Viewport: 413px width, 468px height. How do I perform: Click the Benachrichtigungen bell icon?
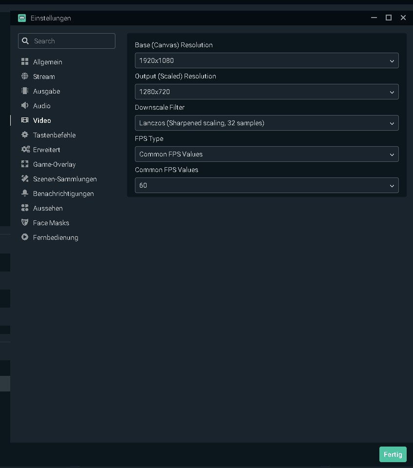coord(25,194)
